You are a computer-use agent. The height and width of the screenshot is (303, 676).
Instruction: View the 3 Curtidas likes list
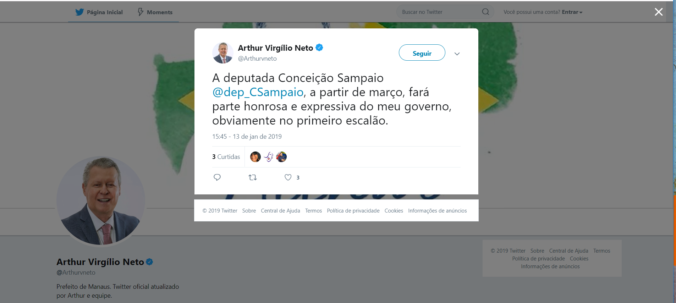coord(226,157)
